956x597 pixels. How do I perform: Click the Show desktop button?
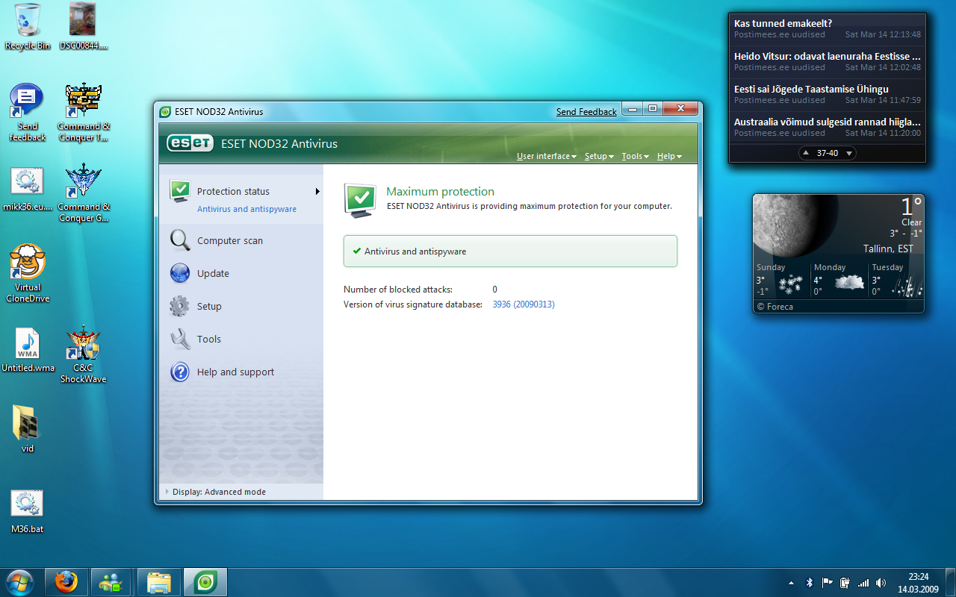click(951, 582)
